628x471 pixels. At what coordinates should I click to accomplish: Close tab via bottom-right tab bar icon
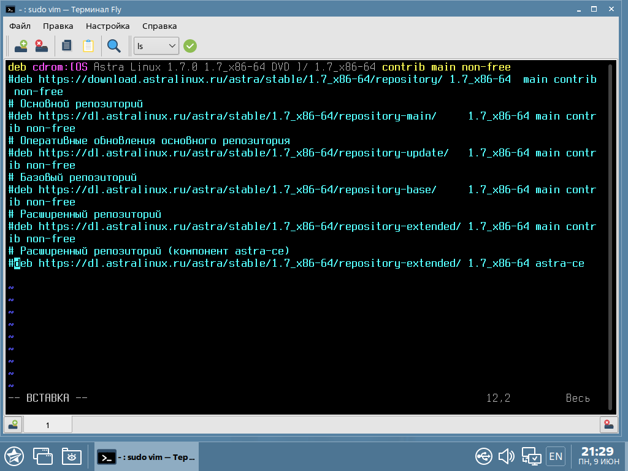point(609,424)
